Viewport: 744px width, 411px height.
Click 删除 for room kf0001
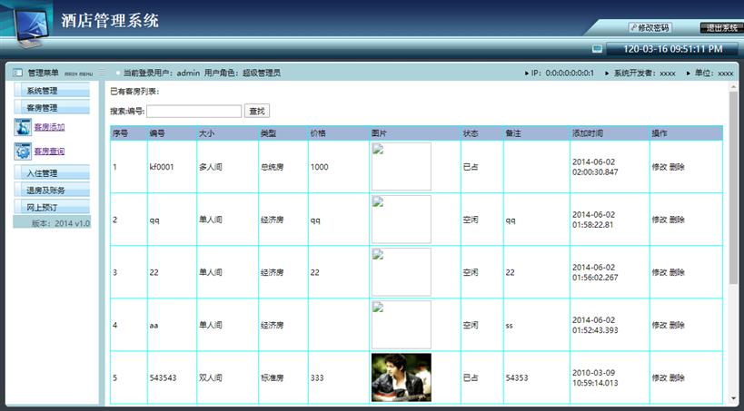pos(678,167)
